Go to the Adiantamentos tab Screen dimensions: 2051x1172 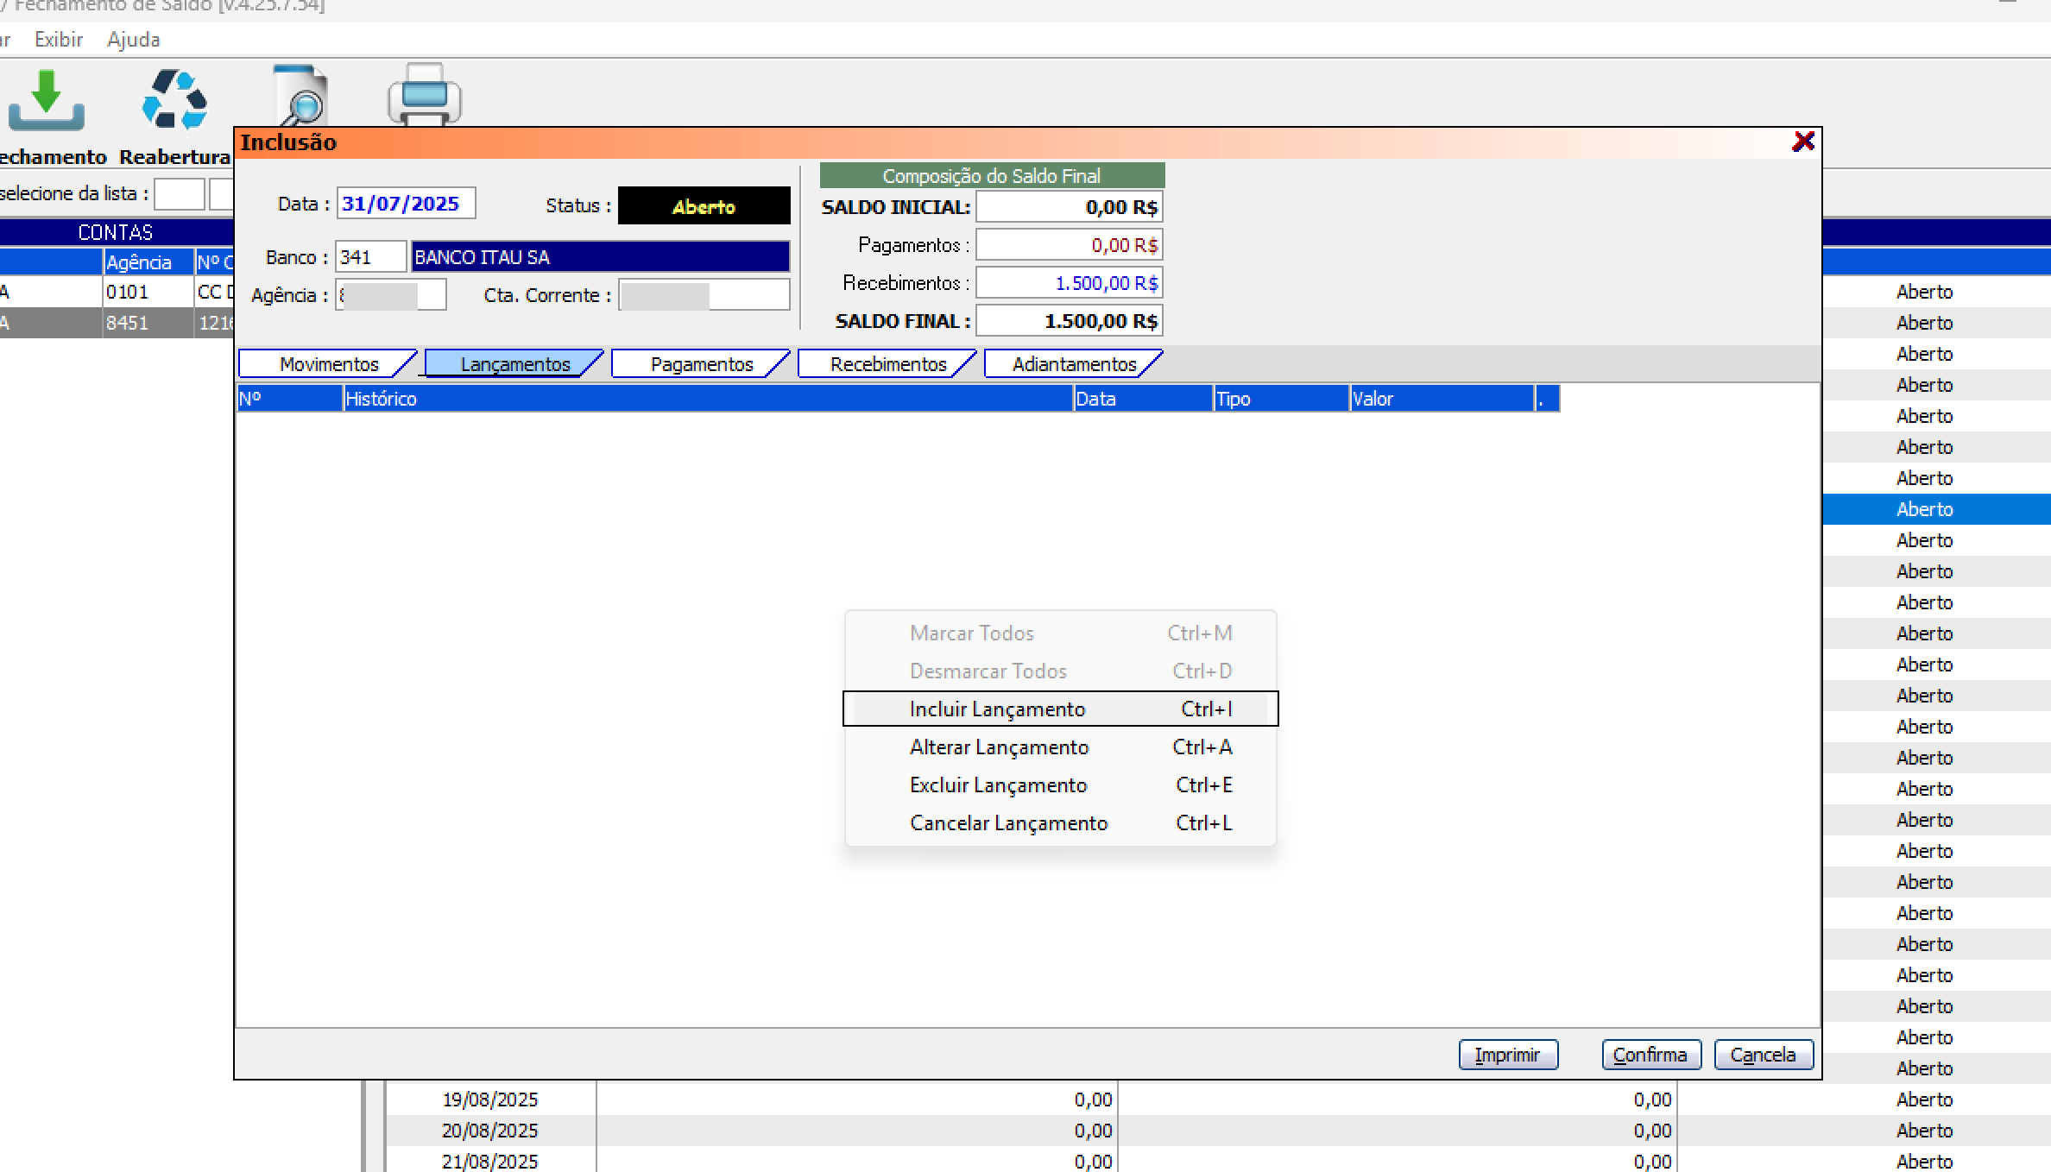click(1073, 364)
